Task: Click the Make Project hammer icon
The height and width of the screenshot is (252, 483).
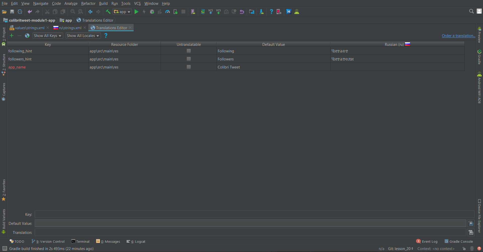Action: pos(108,12)
